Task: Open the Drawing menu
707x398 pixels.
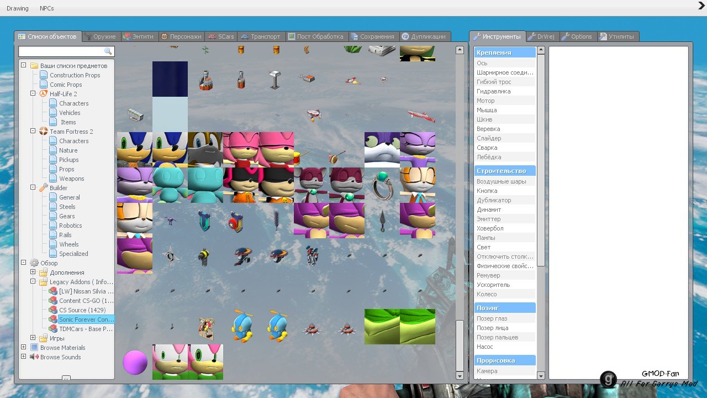Action: tap(17, 8)
